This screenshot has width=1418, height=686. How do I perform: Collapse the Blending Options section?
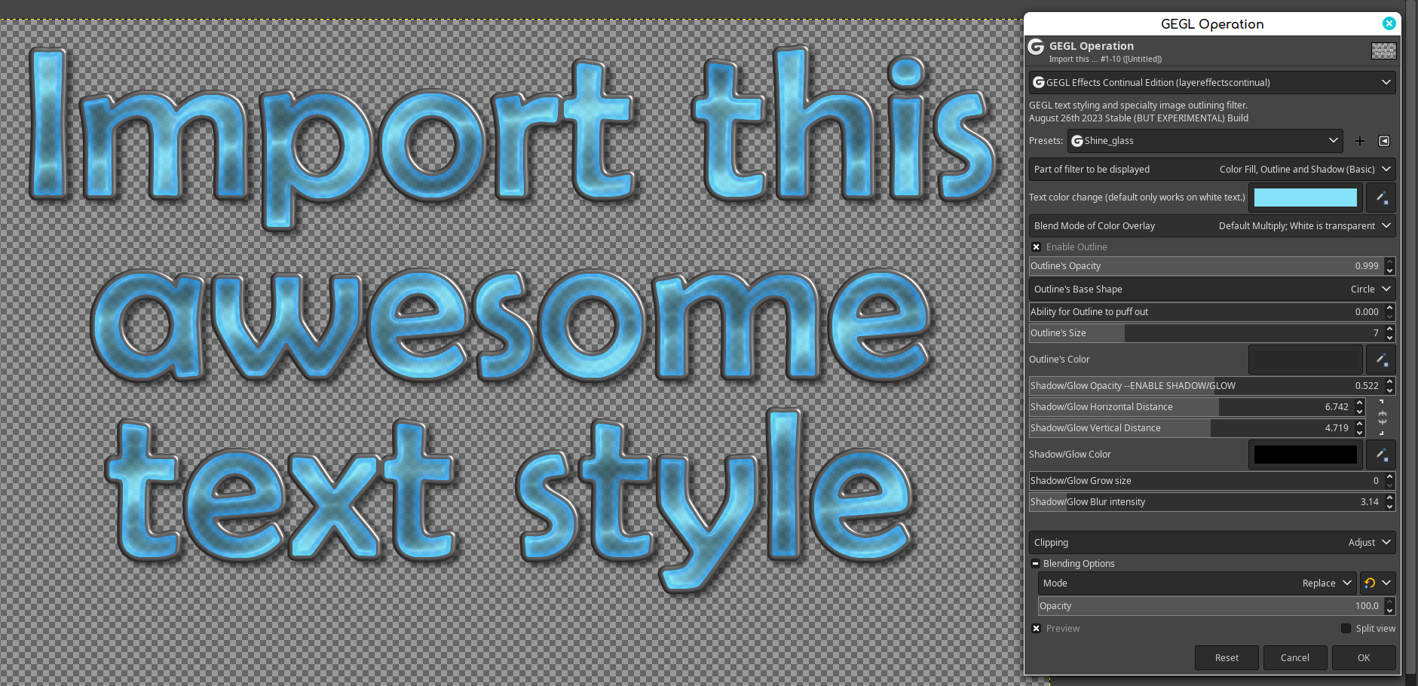click(x=1036, y=564)
